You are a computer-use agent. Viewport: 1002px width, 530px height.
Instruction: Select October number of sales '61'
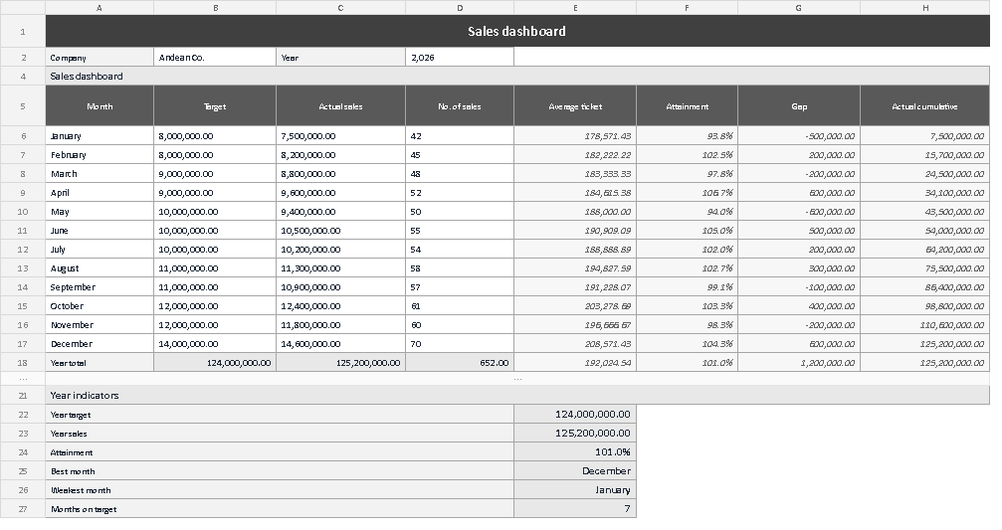click(x=460, y=306)
